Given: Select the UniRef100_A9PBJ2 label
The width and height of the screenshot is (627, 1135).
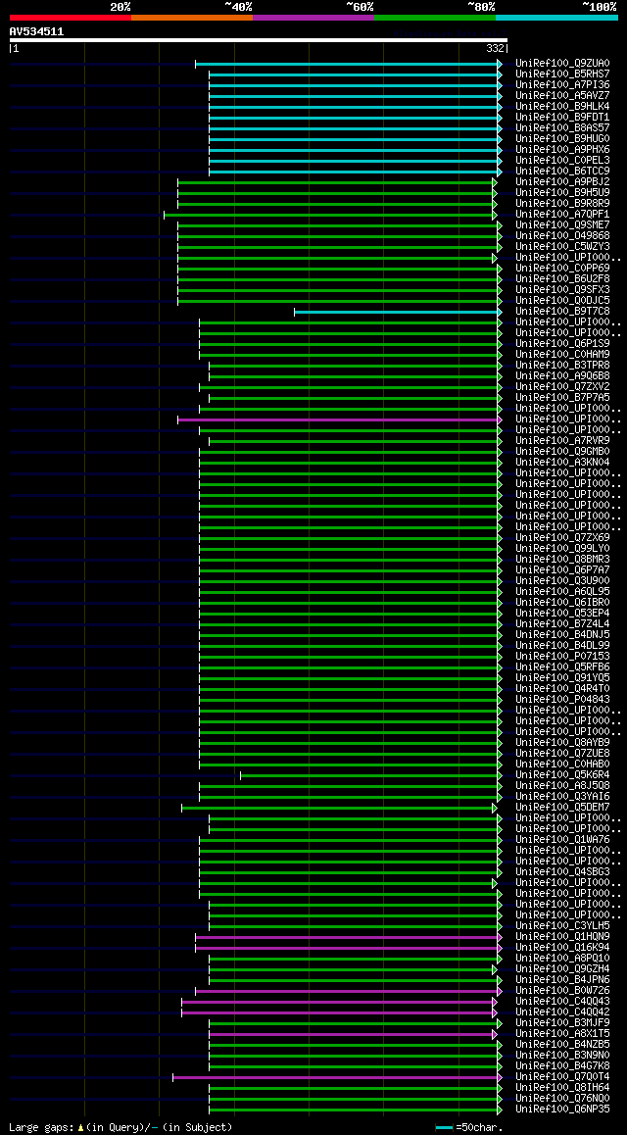Looking at the screenshot, I should tap(562, 182).
